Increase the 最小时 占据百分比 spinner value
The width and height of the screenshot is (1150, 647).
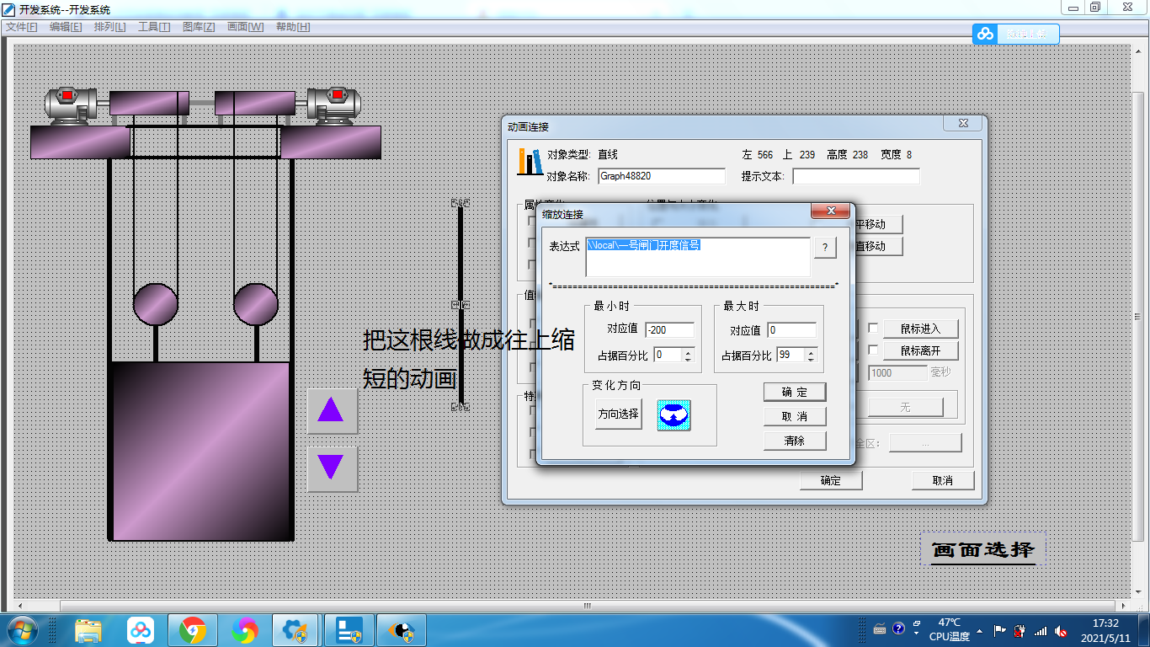688,351
